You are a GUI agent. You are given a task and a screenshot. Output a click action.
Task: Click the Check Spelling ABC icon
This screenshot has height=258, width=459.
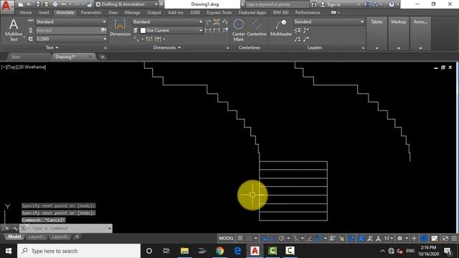(x=31, y=21)
